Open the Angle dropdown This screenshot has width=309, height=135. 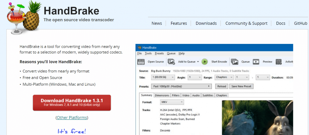click(195, 77)
